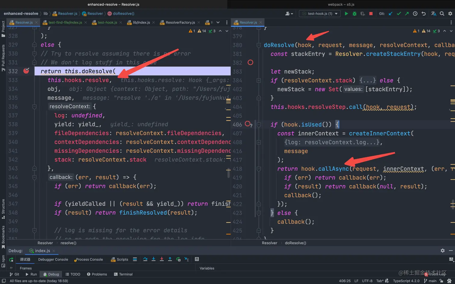455x284 pixels.
Task: Expand the folded resolveContext.stack block on line 384
Action: 368,80
